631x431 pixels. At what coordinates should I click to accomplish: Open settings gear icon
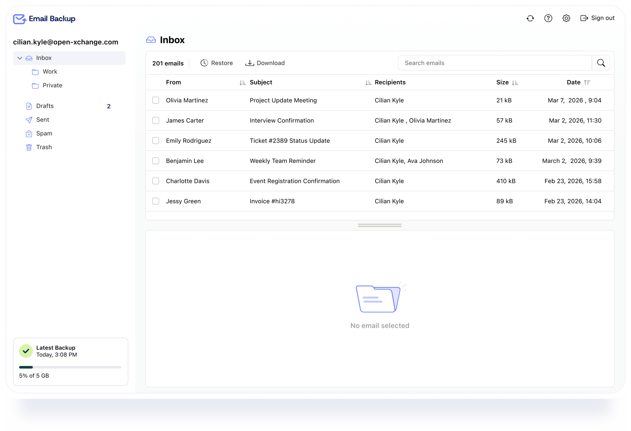tap(566, 18)
